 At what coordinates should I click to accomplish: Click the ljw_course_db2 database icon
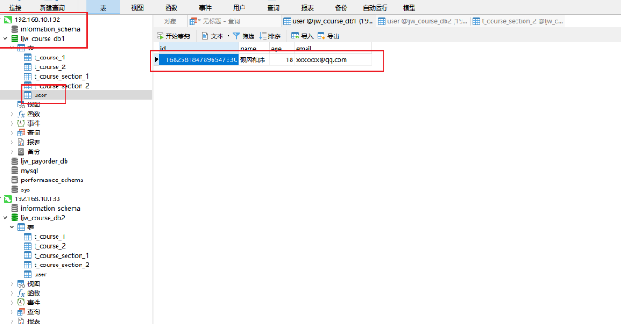pos(14,218)
